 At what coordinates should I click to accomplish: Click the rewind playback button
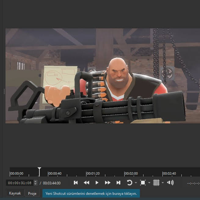[x=86, y=183]
